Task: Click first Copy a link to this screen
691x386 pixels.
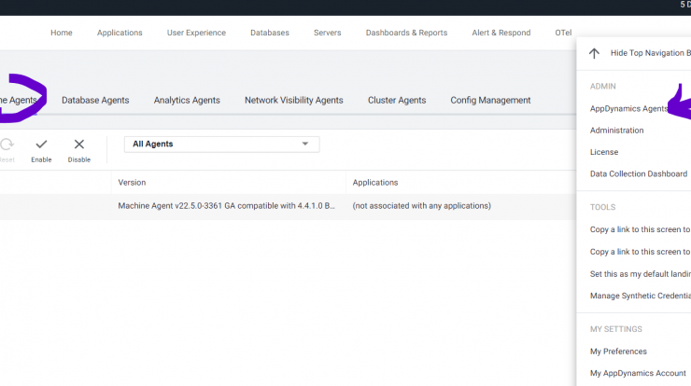Action: click(x=640, y=229)
